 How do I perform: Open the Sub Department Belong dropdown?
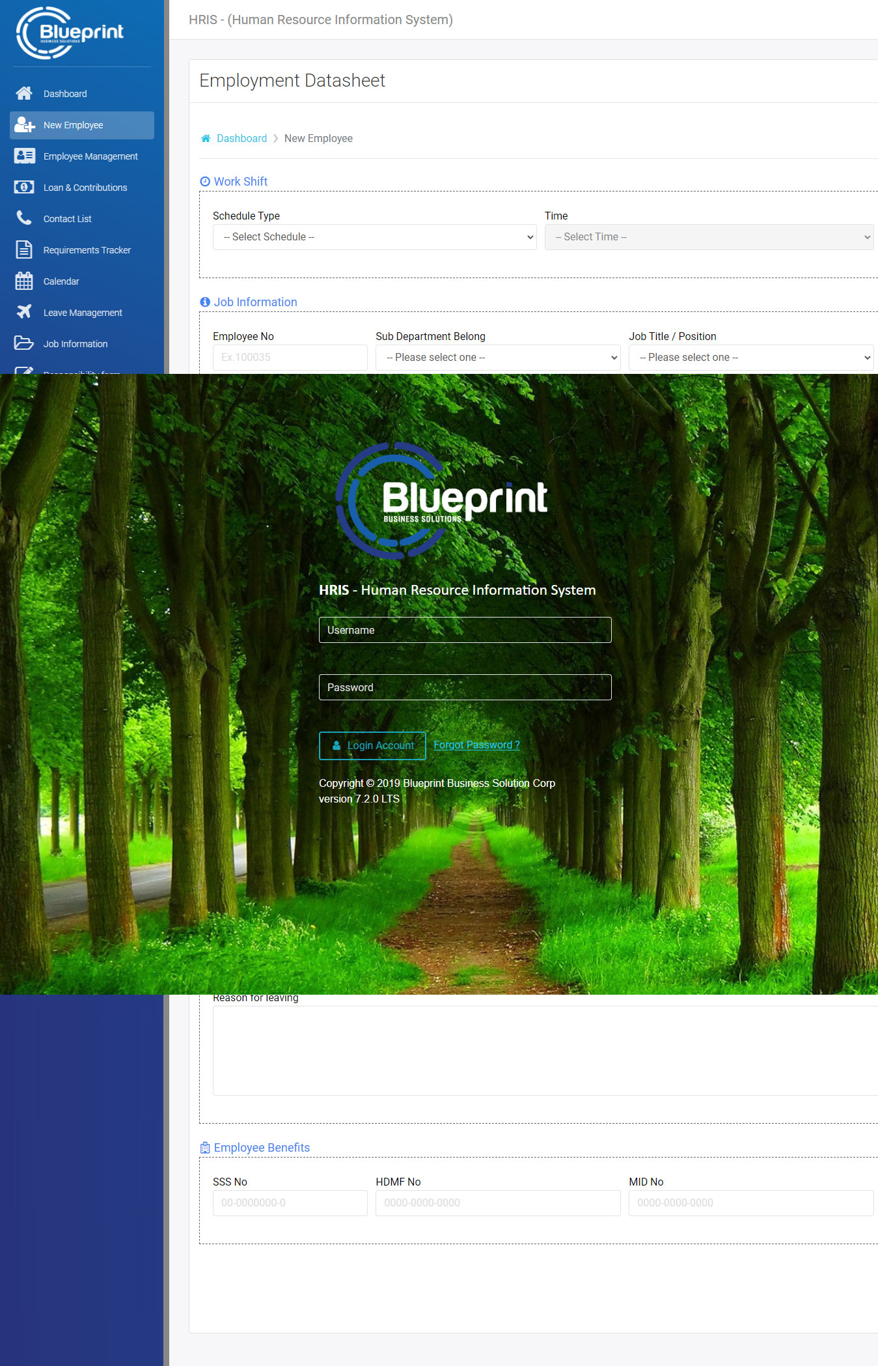[497, 358]
